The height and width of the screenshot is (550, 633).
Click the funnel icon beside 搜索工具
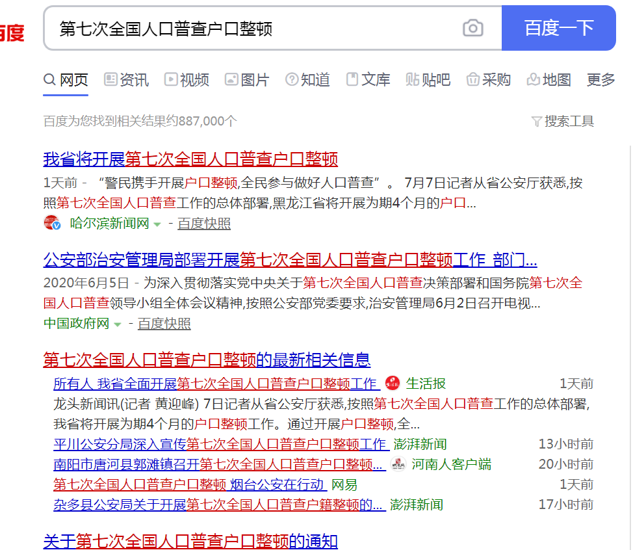tap(537, 121)
